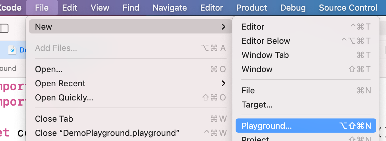Open the Debug menu
Screen dimensions: 386x141
click(x=293, y=8)
